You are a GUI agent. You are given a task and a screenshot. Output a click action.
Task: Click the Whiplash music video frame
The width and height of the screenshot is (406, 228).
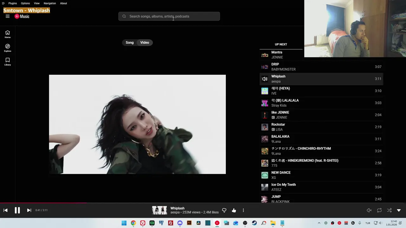[137, 124]
